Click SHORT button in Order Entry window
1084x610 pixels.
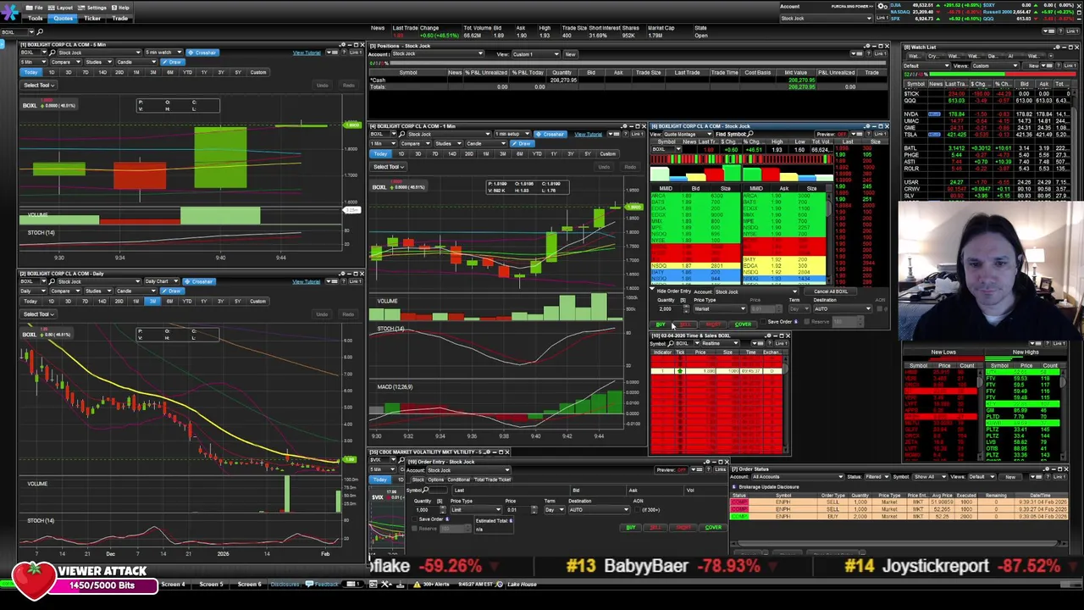[683, 528]
